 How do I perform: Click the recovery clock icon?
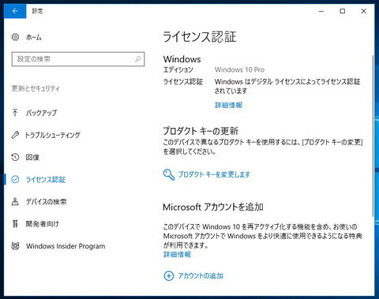(15, 157)
